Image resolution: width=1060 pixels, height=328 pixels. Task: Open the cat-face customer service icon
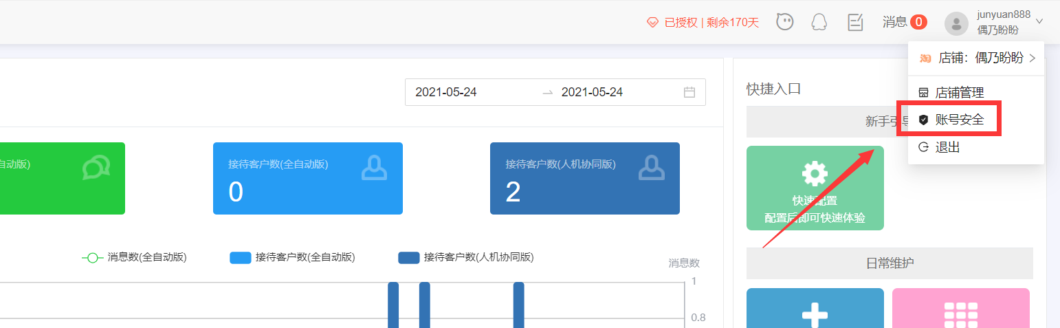[x=784, y=22]
